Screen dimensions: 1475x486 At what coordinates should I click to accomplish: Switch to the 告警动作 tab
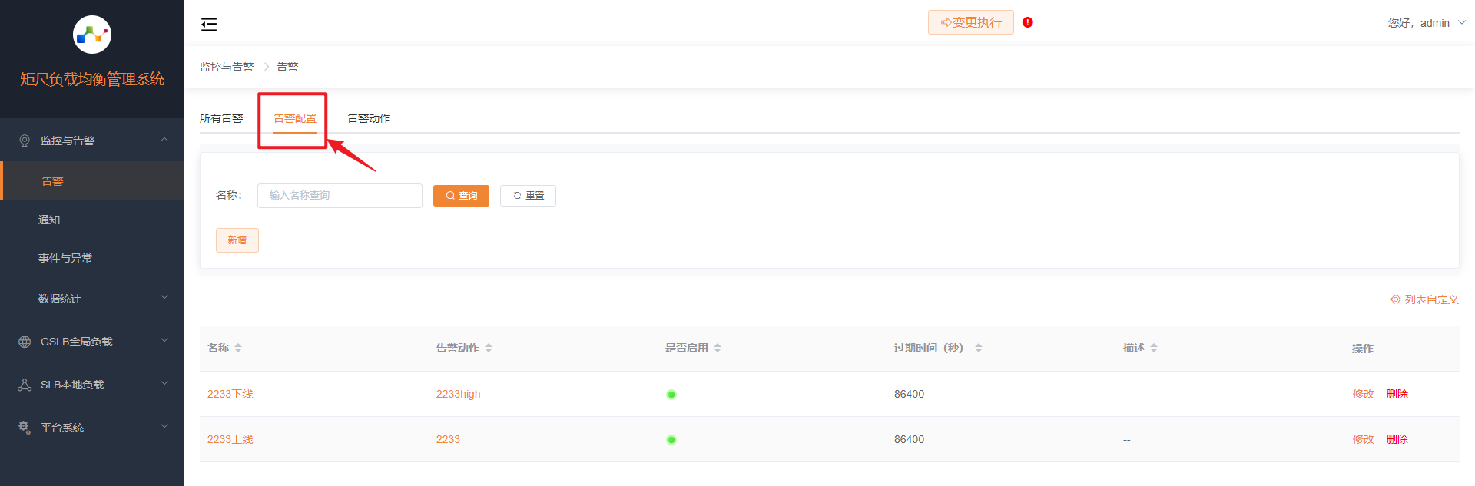coord(369,118)
